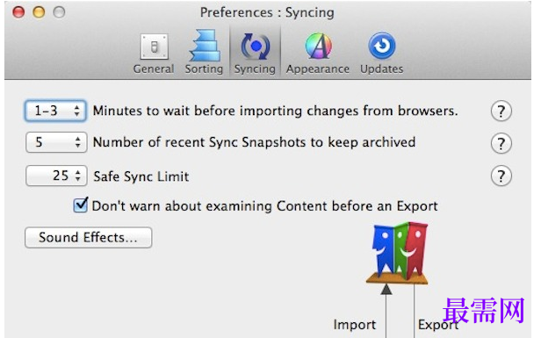This screenshot has width=541, height=338.
Task: Close the Preferences window with red button
Action: pos(18,12)
